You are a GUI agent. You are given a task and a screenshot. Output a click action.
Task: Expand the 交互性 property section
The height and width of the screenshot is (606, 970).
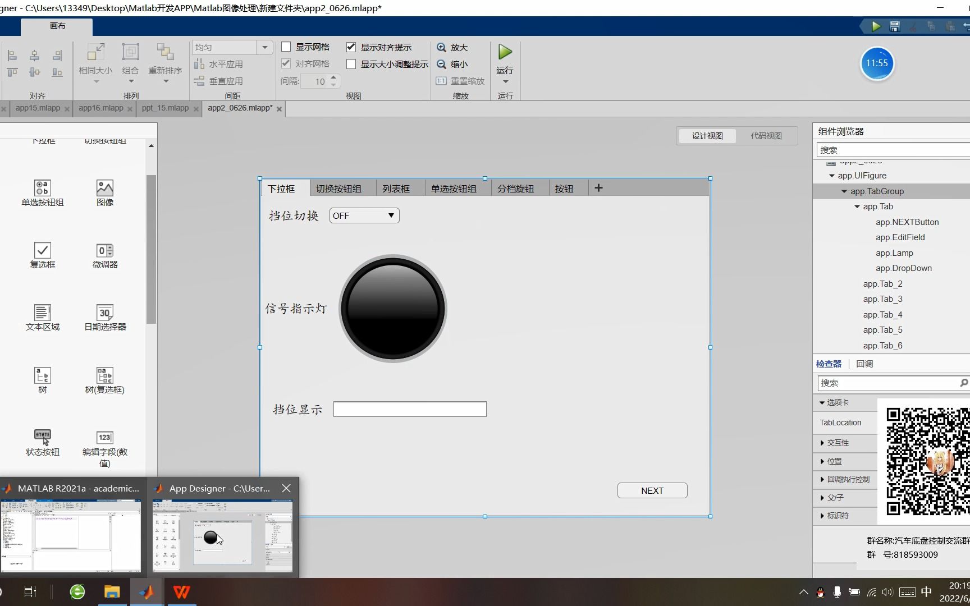pyautogui.click(x=822, y=443)
